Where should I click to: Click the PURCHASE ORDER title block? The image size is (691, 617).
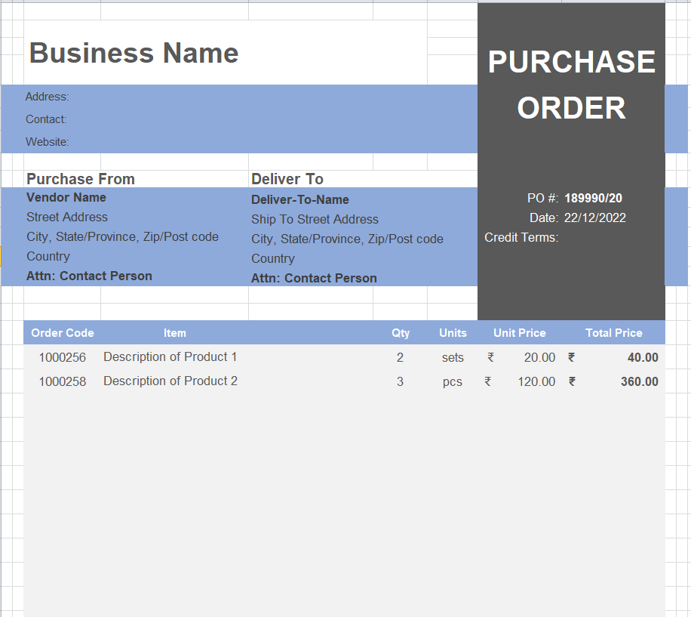571,85
